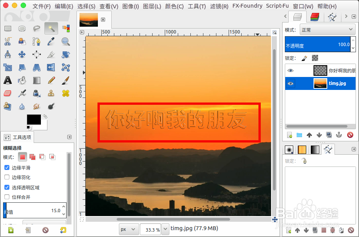Viewport: 359px width, 237px height.
Task: Toggle lock pixels brush icon
Action: [x=304, y=58]
